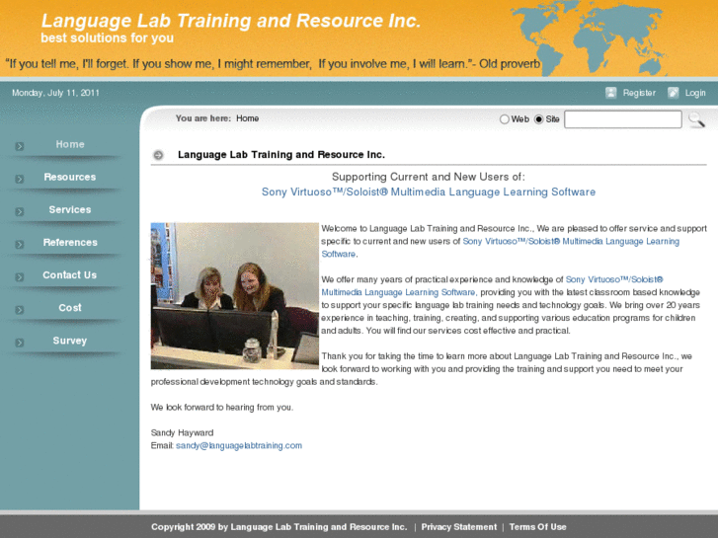Image resolution: width=718 pixels, height=538 pixels.
Task: Click the Home breadcrumb link
Action: pyautogui.click(x=248, y=118)
